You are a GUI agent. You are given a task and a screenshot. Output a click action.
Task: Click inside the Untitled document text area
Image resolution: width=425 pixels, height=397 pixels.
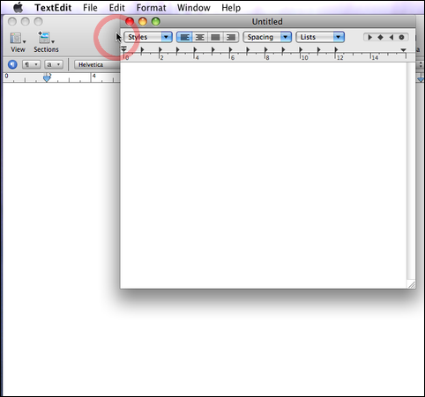[264, 175]
